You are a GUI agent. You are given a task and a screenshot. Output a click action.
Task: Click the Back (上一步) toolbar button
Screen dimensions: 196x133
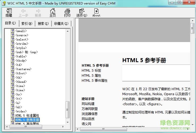23,13
